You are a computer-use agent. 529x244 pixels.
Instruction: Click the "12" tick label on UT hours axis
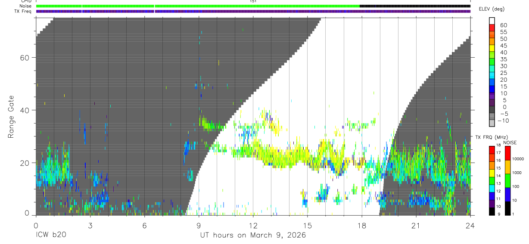[x=253, y=225]
